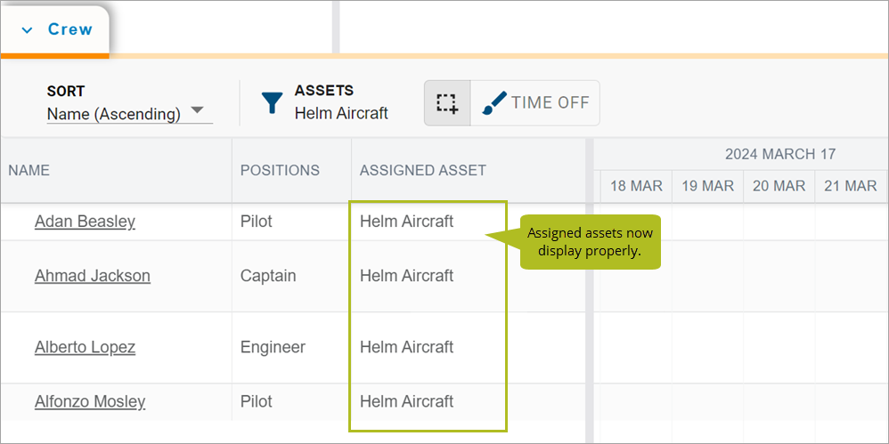Select the Time Off paintbrush icon
Viewport: 889px width, 444px height.
493,103
